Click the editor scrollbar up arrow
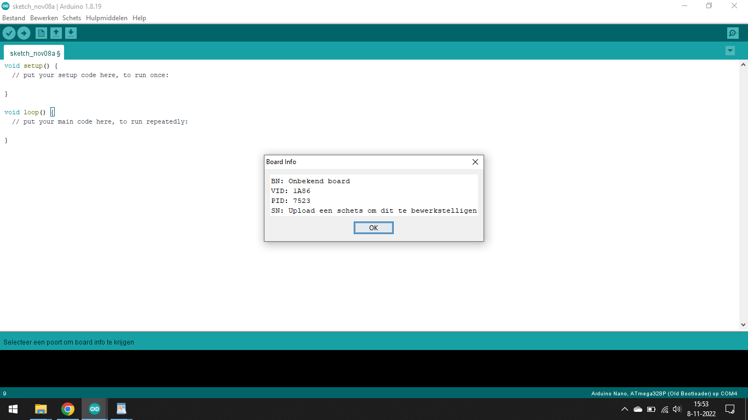This screenshot has height=420, width=748. (743, 65)
